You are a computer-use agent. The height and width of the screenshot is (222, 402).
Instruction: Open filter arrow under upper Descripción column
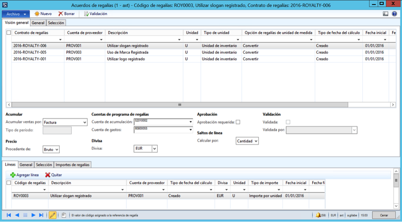tap(179, 39)
